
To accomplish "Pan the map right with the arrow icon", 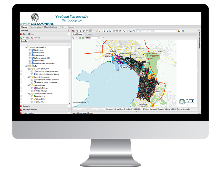I will (x=87, y=31).
